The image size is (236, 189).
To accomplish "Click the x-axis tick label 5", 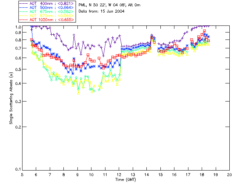I will (22, 175).
